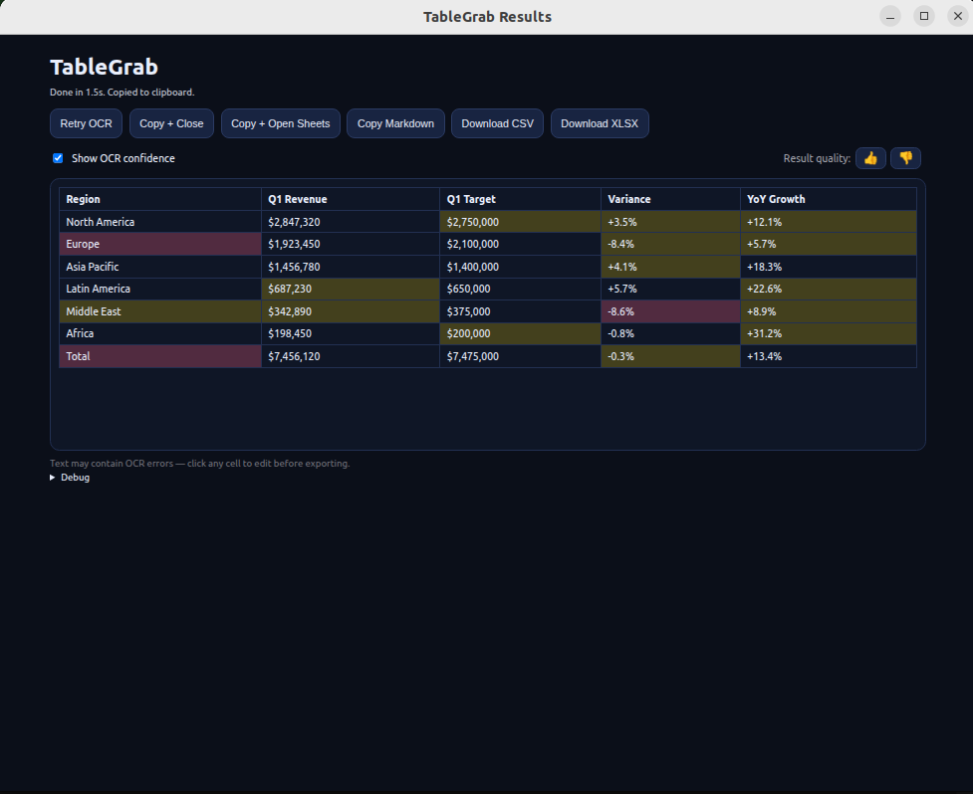Click the $687,230 revenue cell

tap(351, 289)
